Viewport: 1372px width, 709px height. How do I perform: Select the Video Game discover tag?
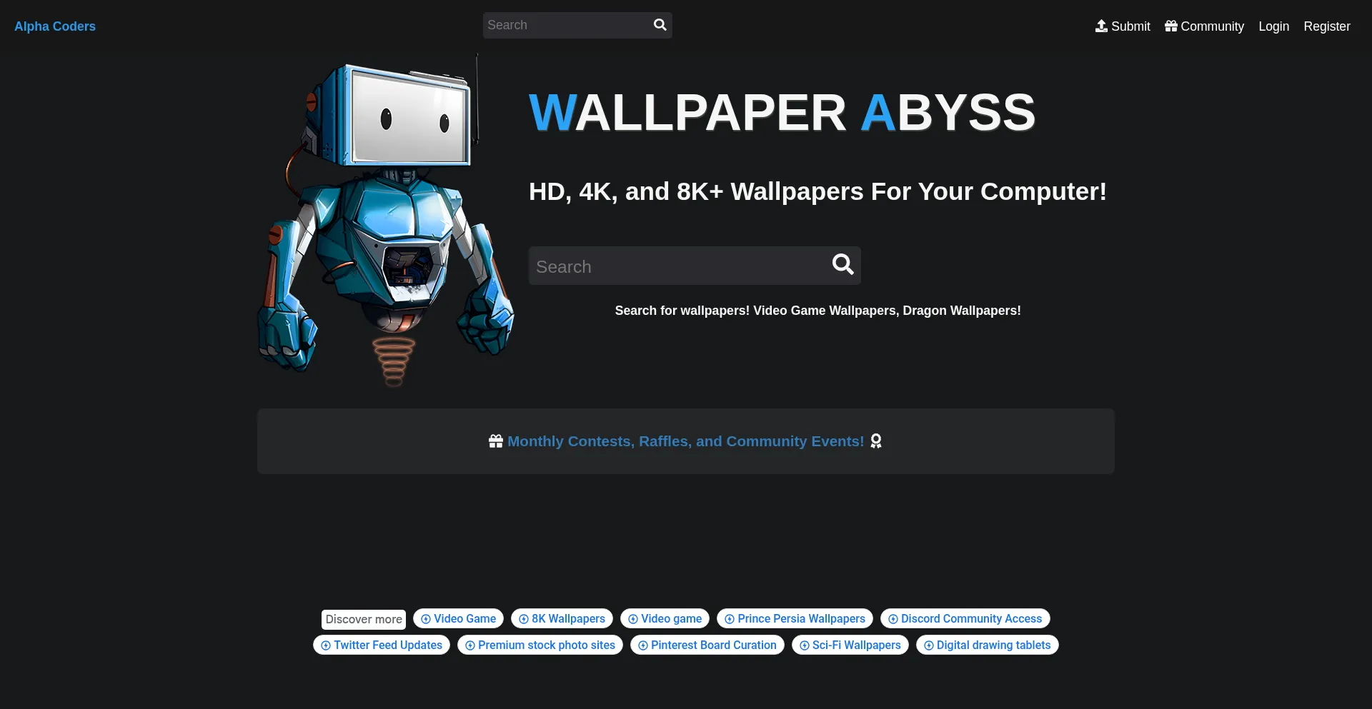coord(458,618)
